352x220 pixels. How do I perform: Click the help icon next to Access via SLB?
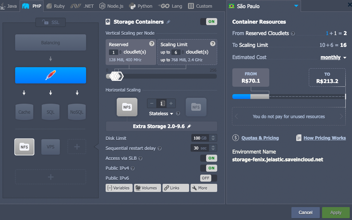140,158
